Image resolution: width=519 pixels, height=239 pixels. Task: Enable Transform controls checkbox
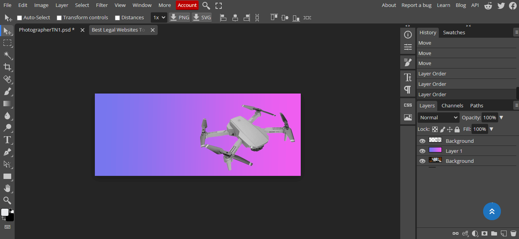click(59, 18)
